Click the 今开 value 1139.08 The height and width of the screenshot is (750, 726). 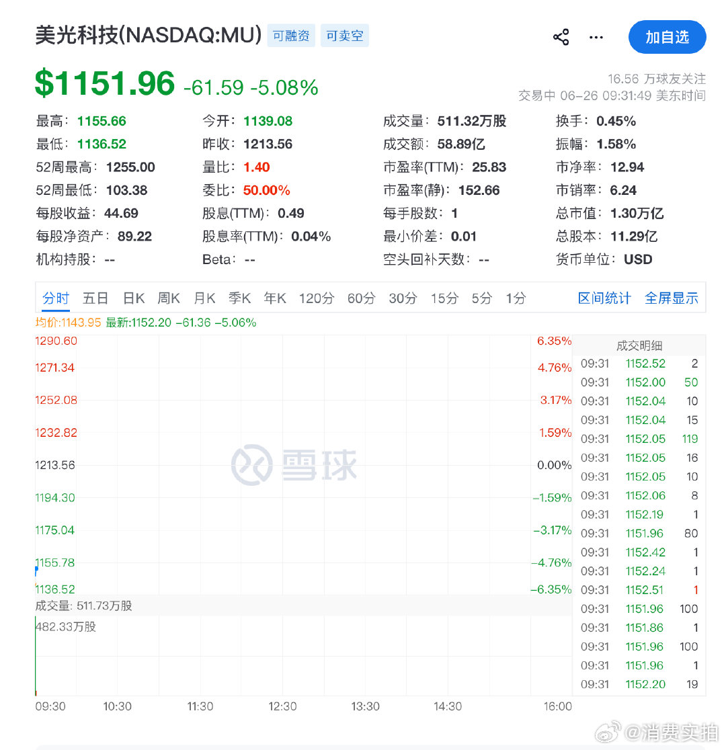268,121
